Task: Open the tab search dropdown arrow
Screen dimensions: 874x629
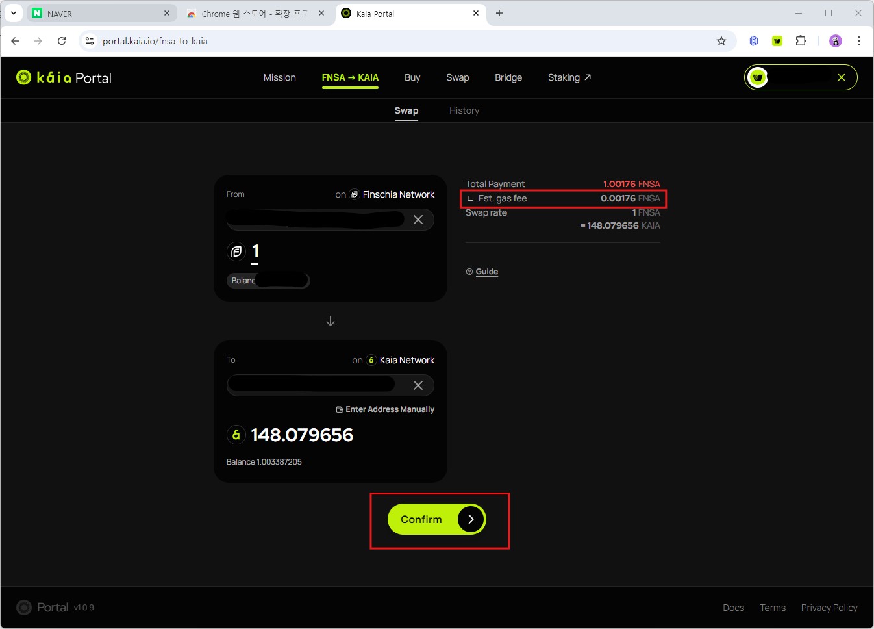Action: [x=13, y=13]
